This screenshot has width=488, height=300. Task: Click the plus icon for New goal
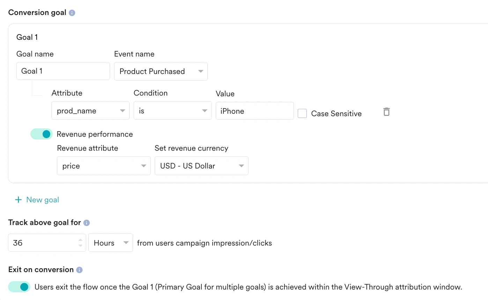point(18,200)
